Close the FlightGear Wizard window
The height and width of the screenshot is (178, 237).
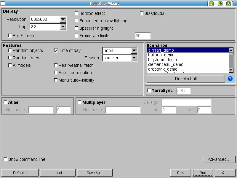click(228, 4)
